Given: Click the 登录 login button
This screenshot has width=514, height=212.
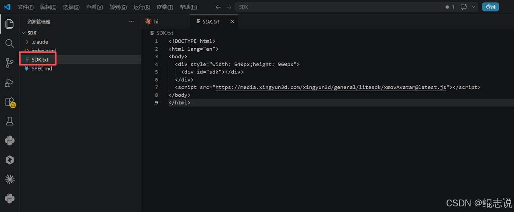Looking at the screenshot, I should pos(490,7).
